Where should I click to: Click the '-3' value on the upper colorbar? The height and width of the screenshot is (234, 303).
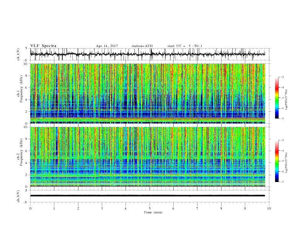tap(282, 77)
